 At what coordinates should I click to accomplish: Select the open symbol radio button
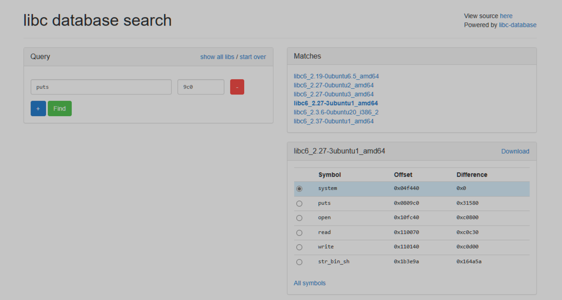(x=299, y=218)
